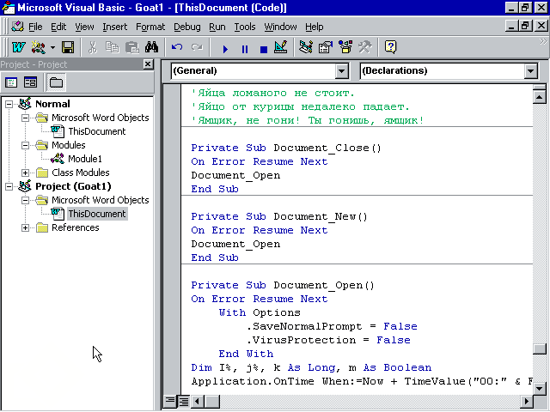Click the .VirusProtection = False code line
Image resolution: width=550 pixels, height=412 pixels.
328,340
